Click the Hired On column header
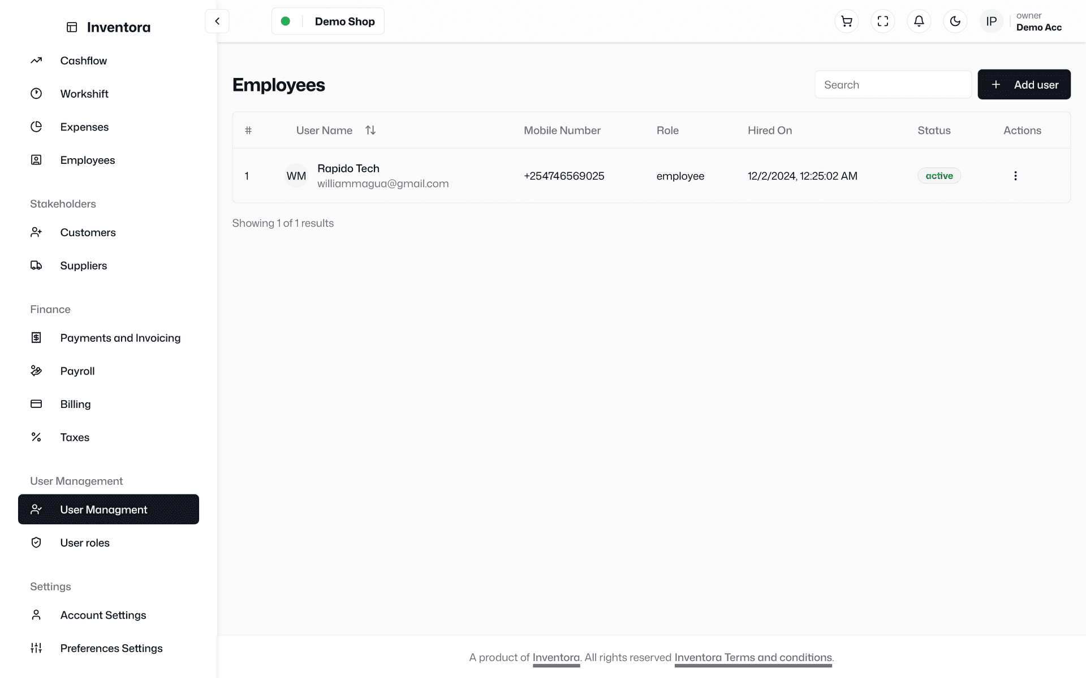 coord(770,131)
